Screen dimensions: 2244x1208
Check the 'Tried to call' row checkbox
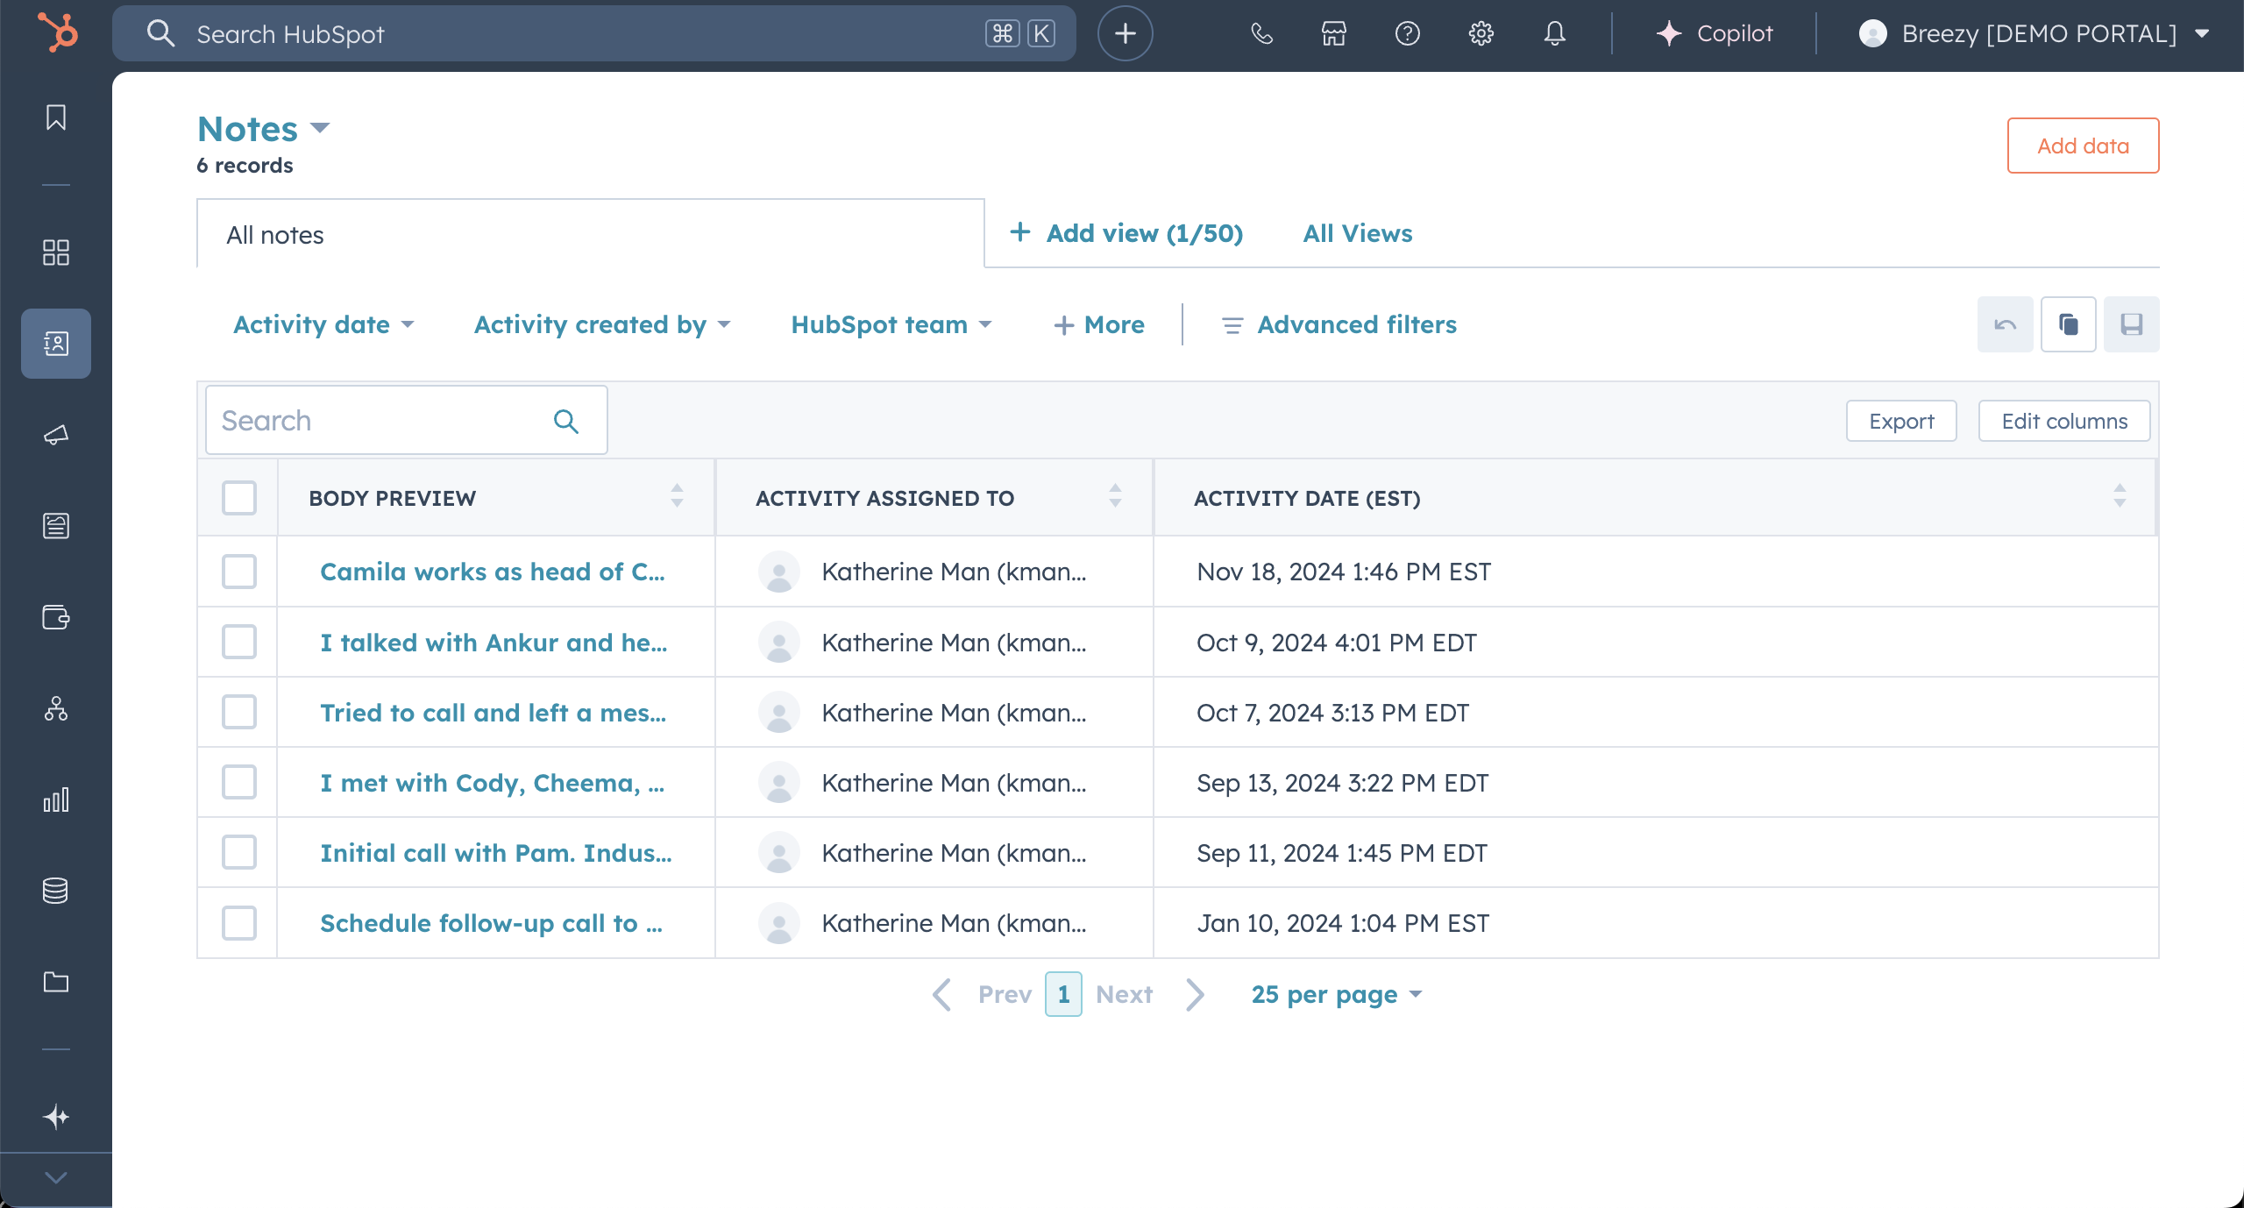coord(238,711)
